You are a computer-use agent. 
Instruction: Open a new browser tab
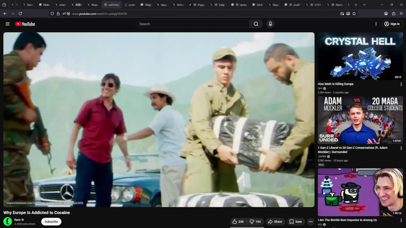click(356, 5)
